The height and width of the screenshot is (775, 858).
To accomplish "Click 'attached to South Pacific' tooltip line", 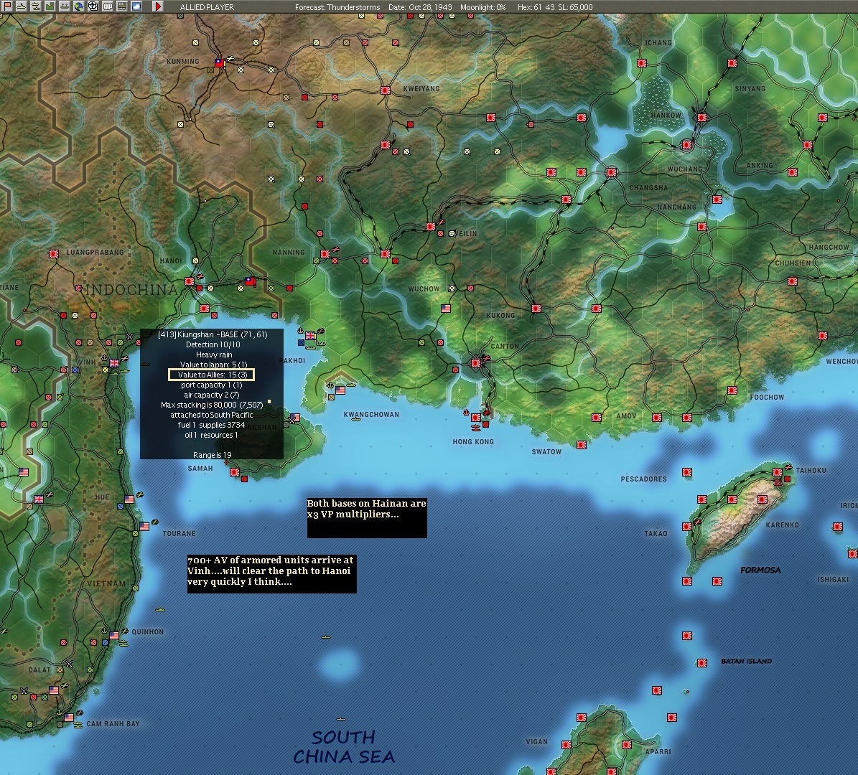I will pos(212,415).
